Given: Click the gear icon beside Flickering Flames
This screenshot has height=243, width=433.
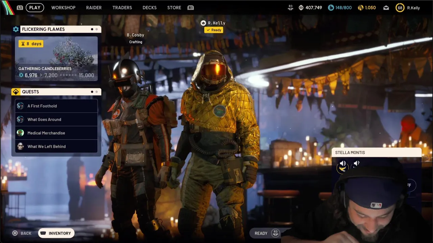Looking at the screenshot, I should (16, 29).
